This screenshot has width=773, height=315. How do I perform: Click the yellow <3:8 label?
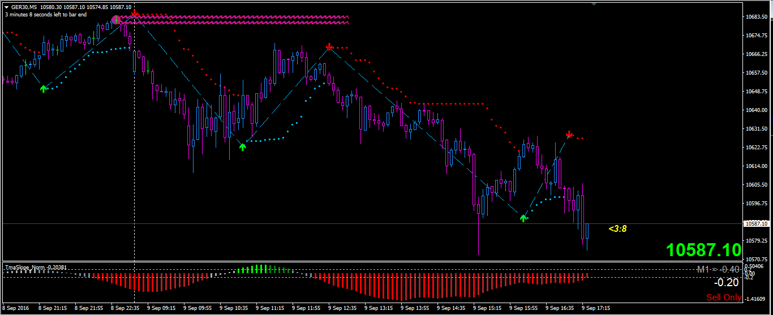pyautogui.click(x=617, y=229)
